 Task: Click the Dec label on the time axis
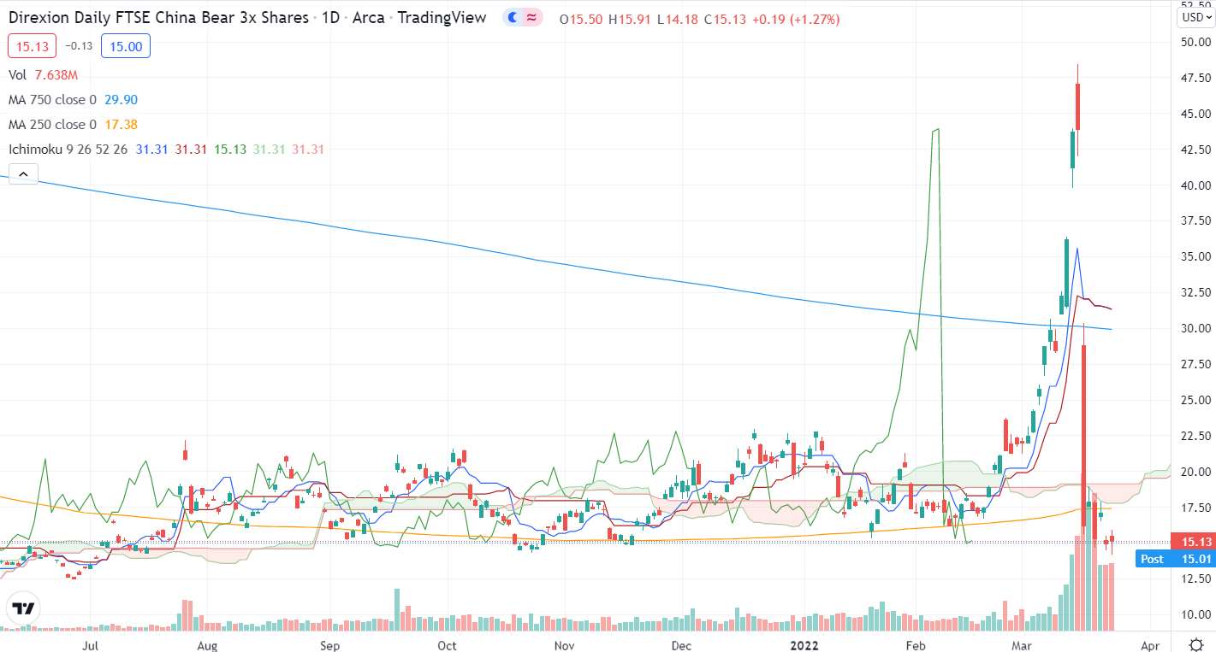coord(681,645)
